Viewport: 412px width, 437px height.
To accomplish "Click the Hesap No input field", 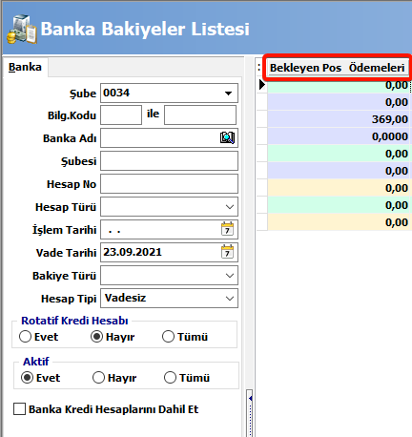I will 169,183.
